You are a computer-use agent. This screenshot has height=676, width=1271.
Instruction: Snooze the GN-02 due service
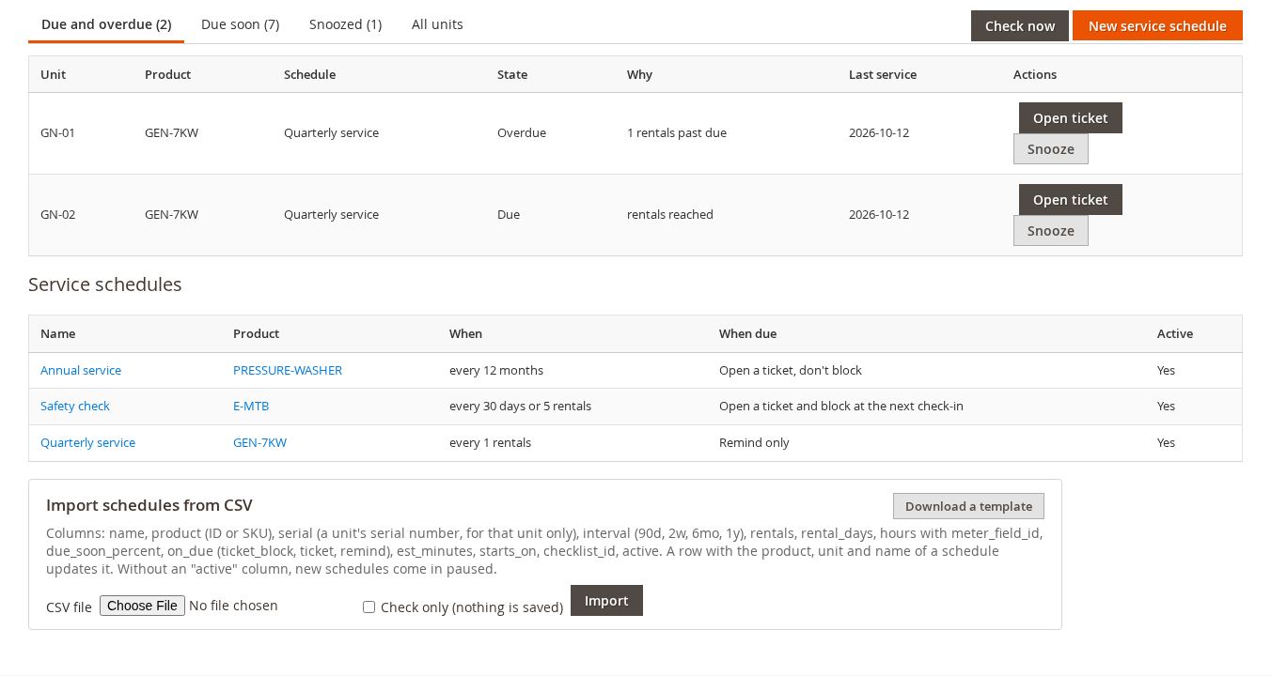[x=1051, y=231]
